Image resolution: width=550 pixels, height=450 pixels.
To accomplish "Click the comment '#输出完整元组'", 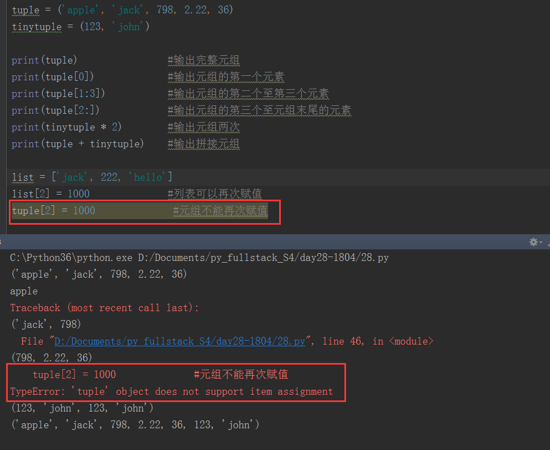I will (204, 60).
